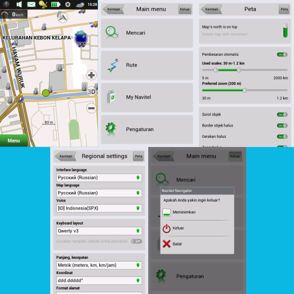Turn off Gerakan halus toggle
Image resolution: width=294 pixels, height=294 pixels.
282,137
